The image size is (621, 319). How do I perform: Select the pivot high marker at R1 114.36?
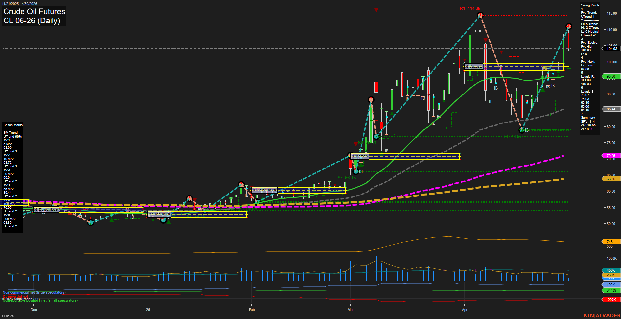pyautogui.click(x=479, y=15)
